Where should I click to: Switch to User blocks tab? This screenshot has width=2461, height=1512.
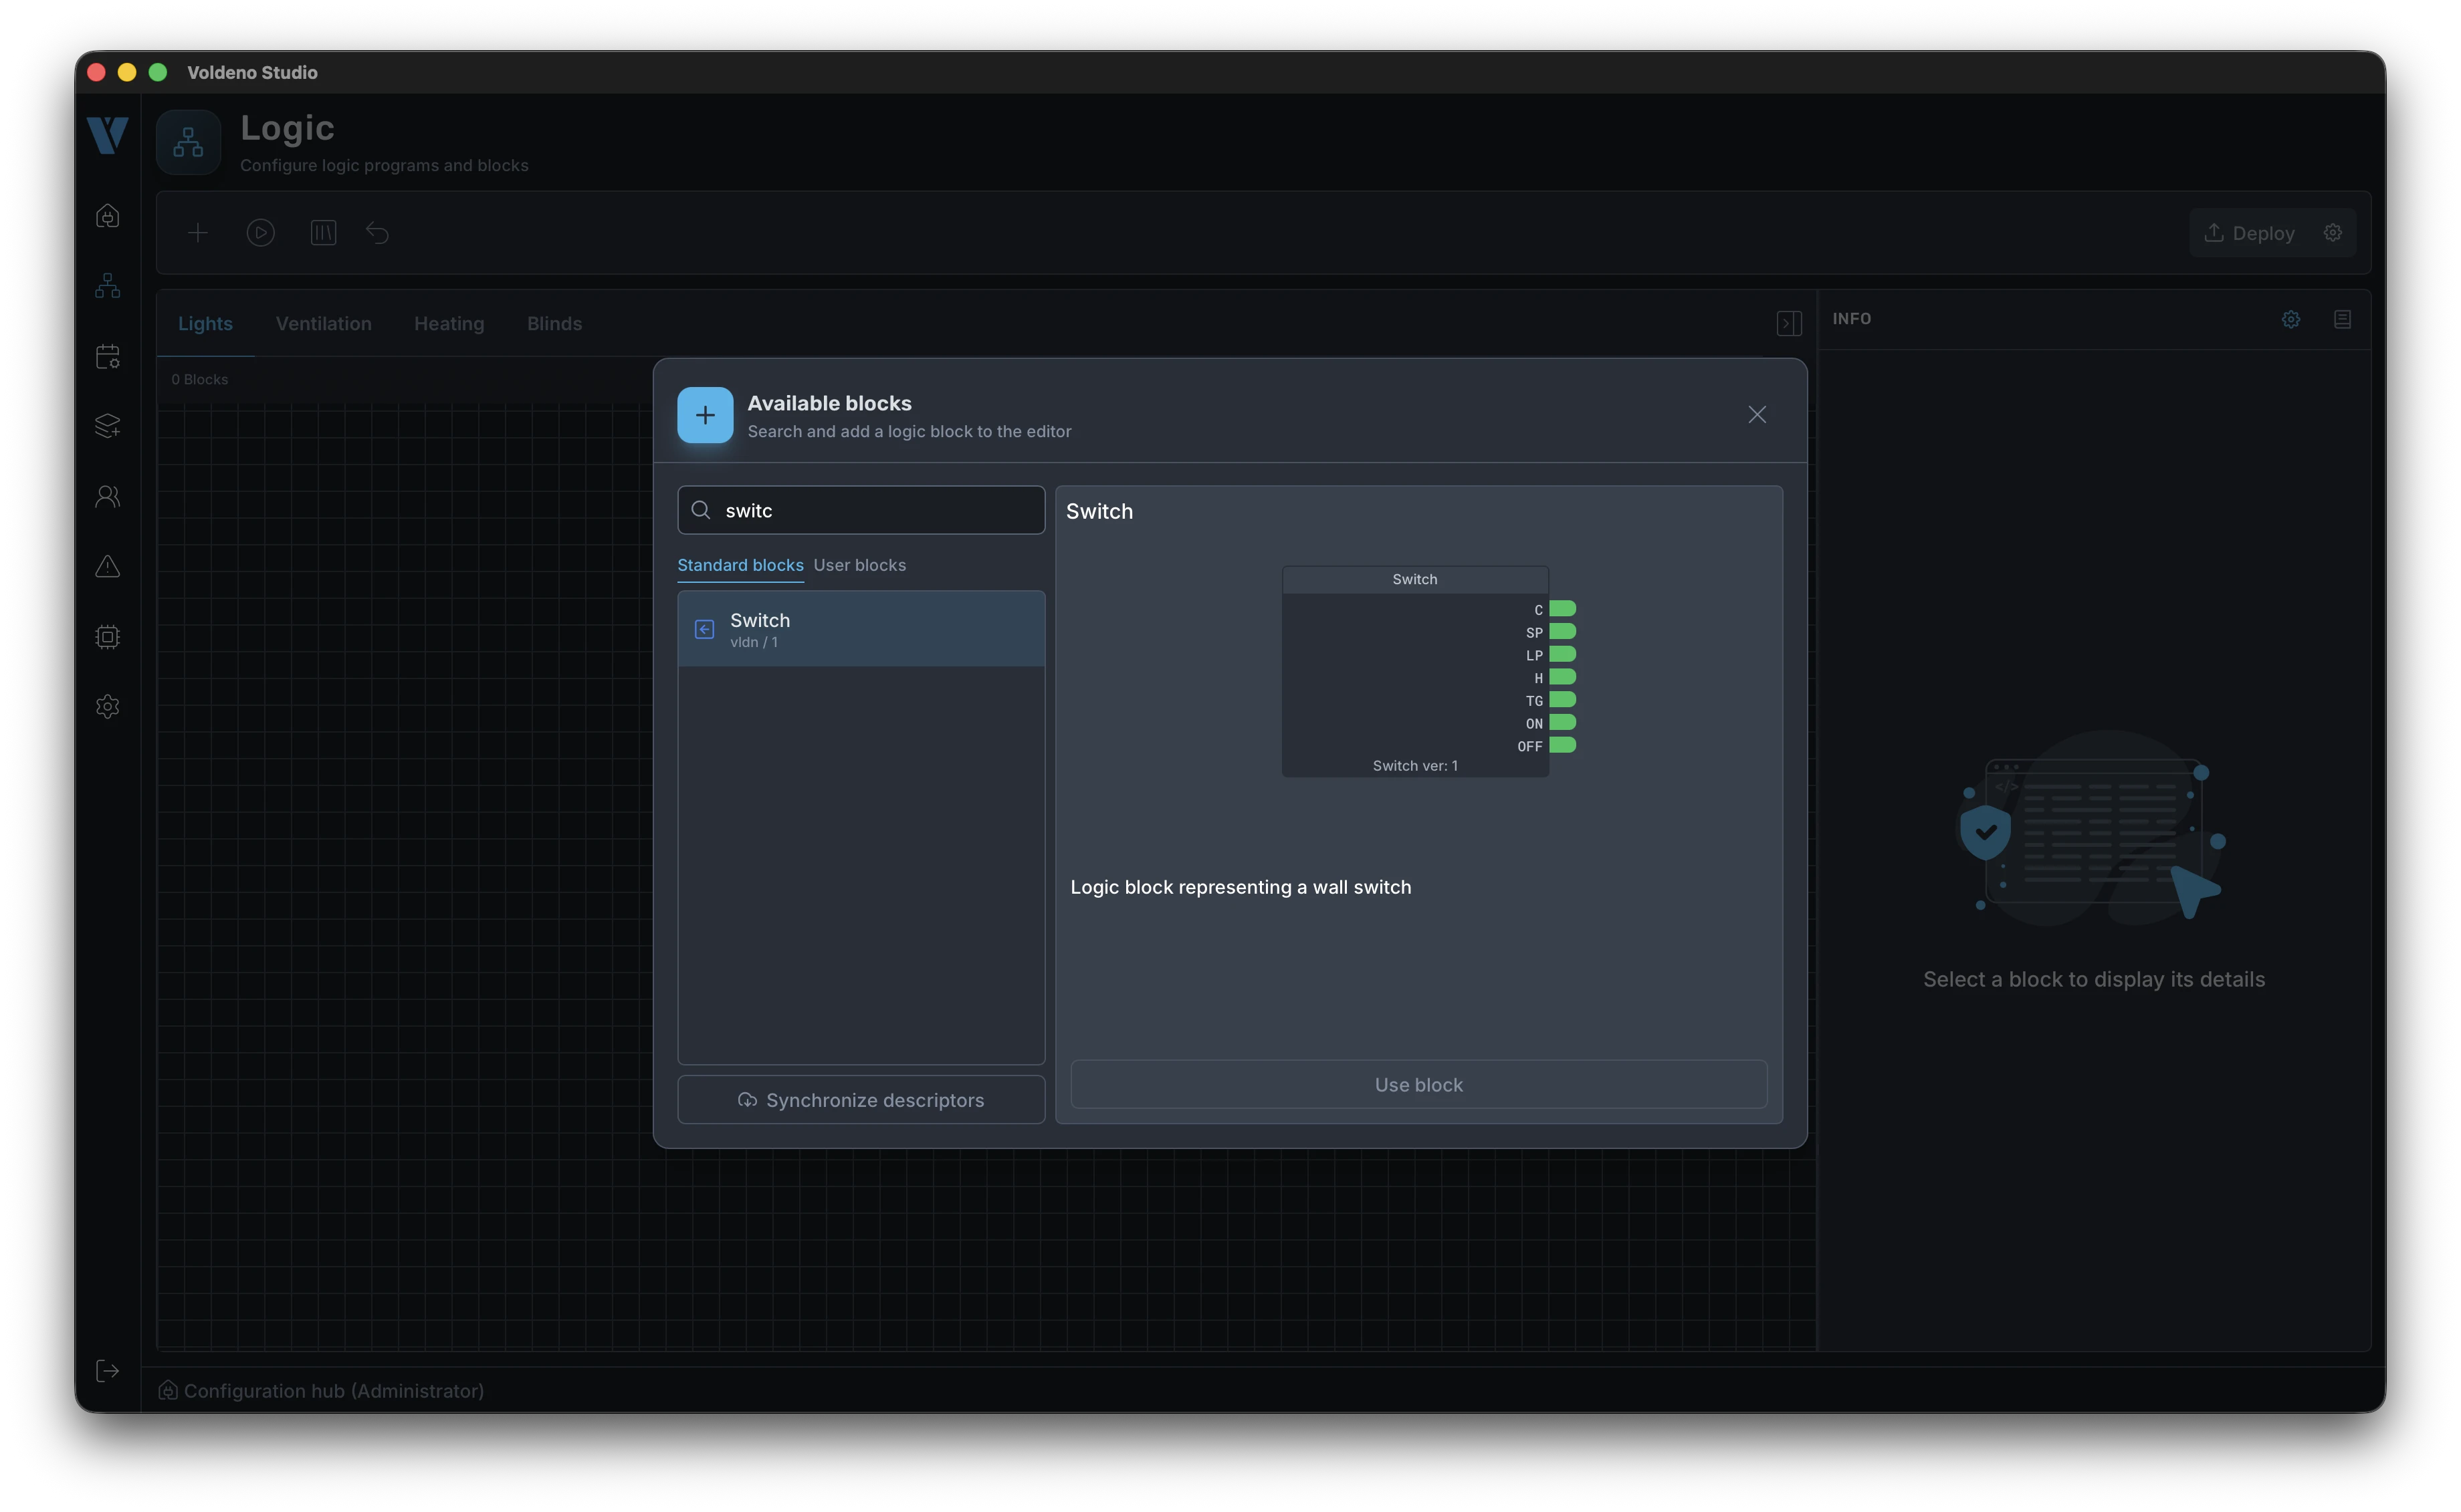859,565
